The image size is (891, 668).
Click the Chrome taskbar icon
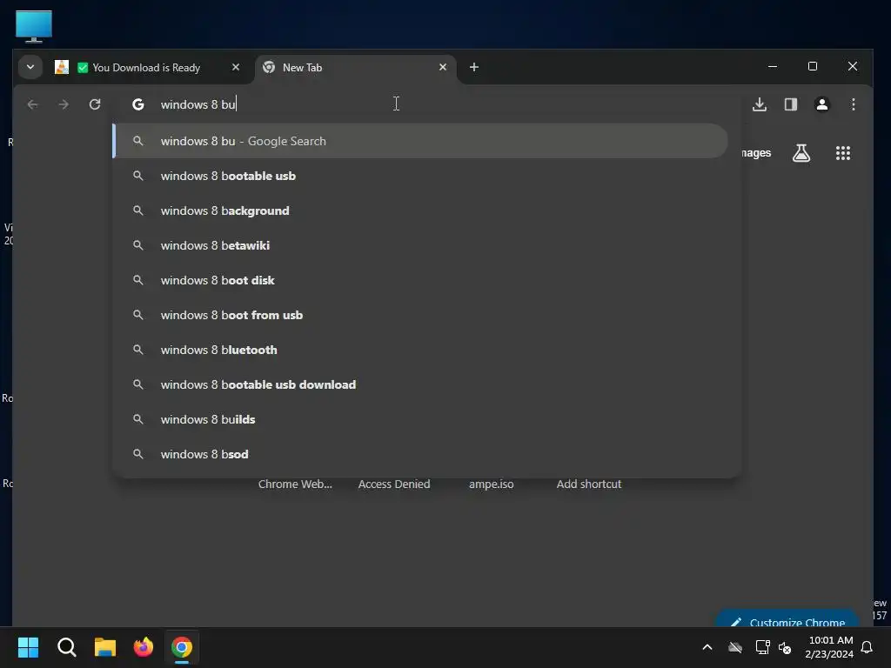[x=182, y=647]
